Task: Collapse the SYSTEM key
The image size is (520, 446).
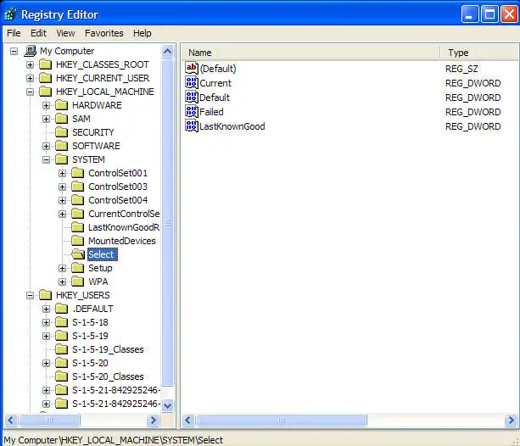Action: pos(47,159)
